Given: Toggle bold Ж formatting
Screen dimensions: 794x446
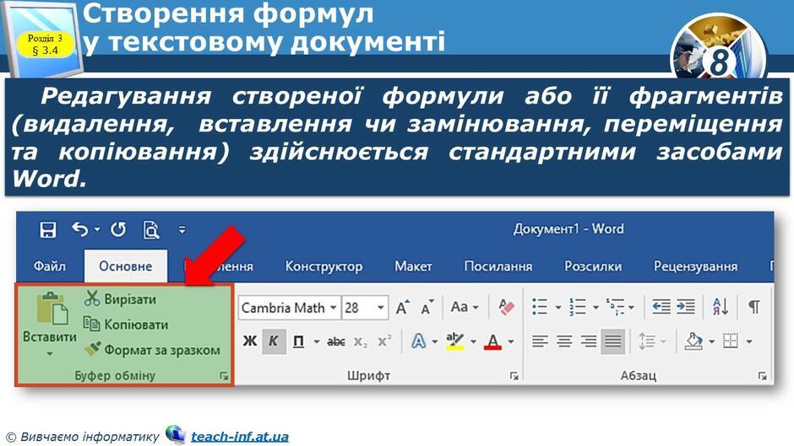Looking at the screenshot, I should pyautogui.click(x=250, y=341).
